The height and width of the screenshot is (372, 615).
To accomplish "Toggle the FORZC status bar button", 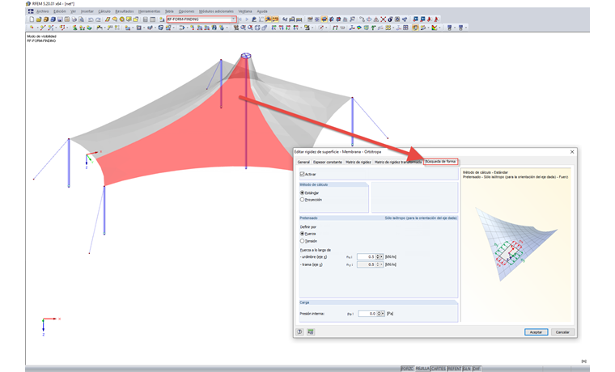I will [407, 369].
